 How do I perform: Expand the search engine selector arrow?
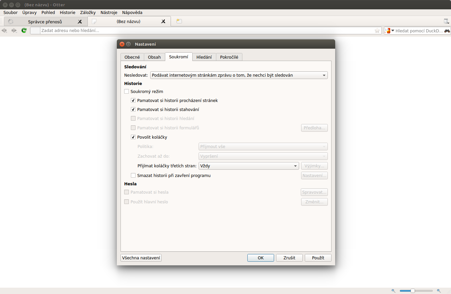click(x=393, y=31)
